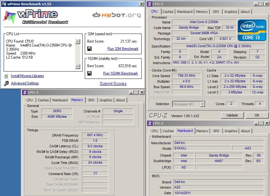270x196 pixels.
Task: Select CPU tab in CPU-Z Memory window
Action: pyautogui.click(x=29, y=100)
